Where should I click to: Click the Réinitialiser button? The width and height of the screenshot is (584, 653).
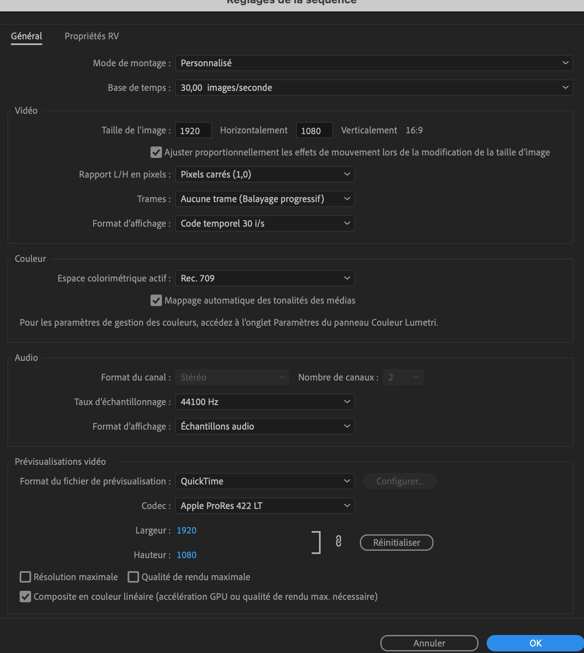pos(396,543)
